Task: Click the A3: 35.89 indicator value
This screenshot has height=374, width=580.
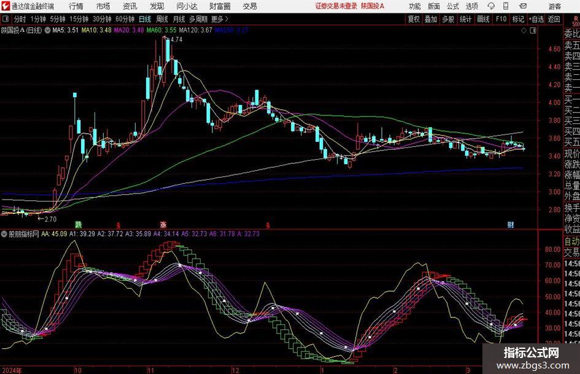Action: point(138,234)
